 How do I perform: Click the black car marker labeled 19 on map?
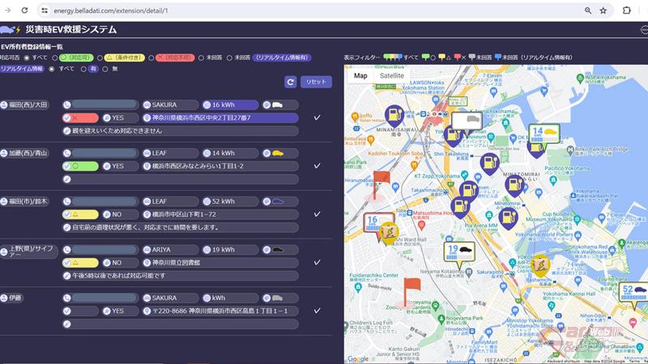459,253
